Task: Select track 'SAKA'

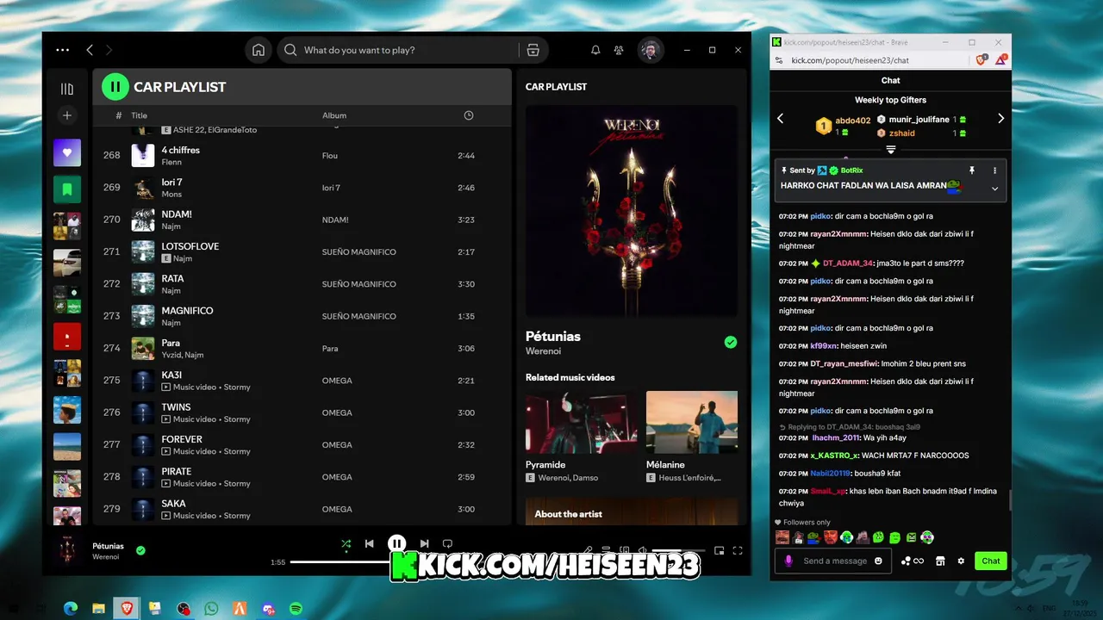Action: 302,509
